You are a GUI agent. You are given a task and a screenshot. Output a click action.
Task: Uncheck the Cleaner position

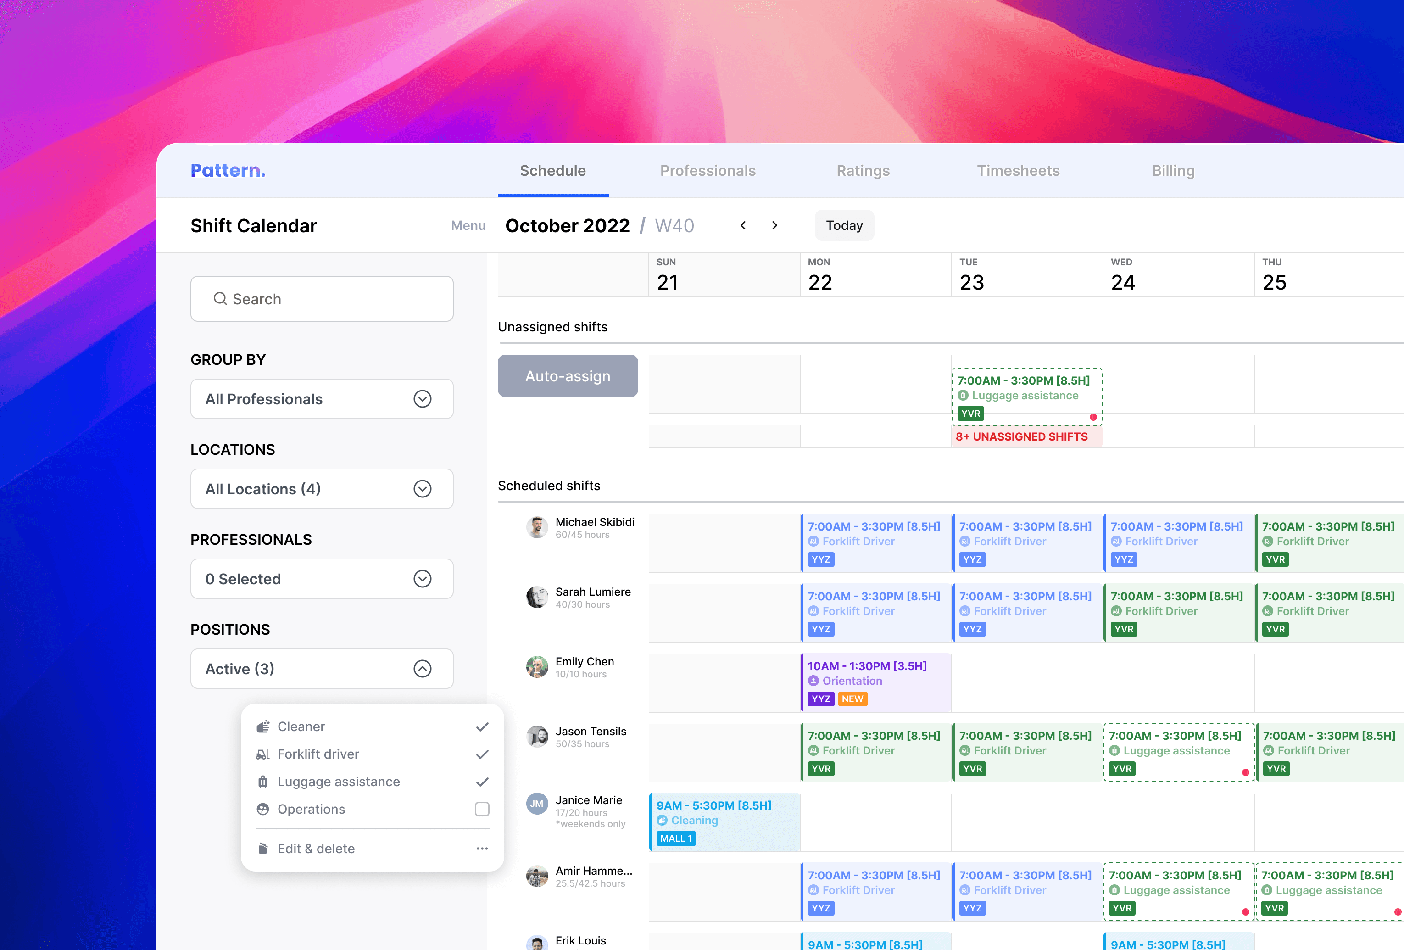click(x=481, y=726)
